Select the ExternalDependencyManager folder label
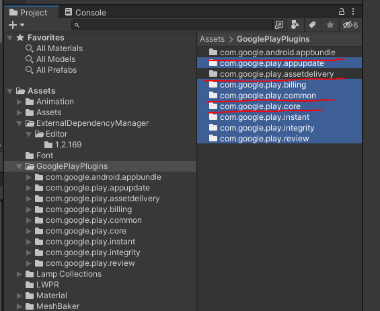380x311 pixels. click(92, 123)
